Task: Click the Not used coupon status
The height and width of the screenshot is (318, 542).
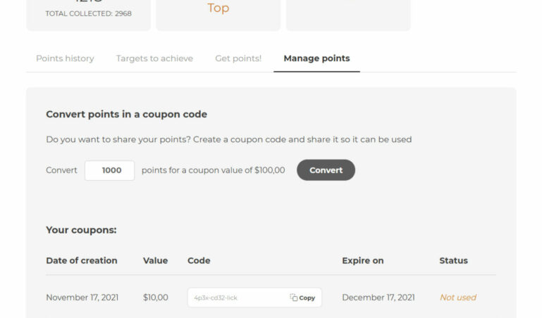Action: (x=457, y=298)
